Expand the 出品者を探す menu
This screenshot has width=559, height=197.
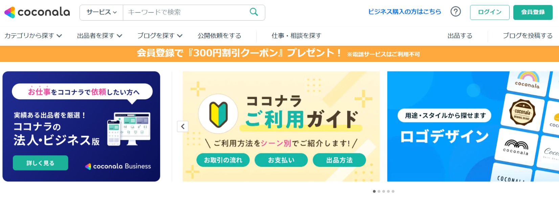point(99,36)
